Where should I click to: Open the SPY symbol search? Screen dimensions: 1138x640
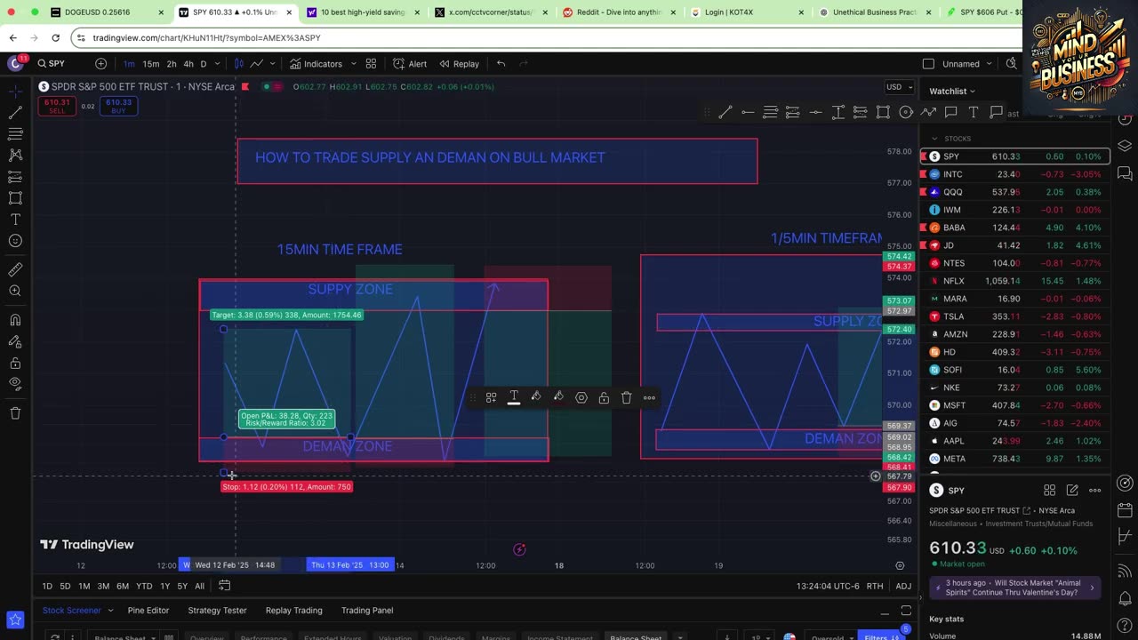pos(59,64)
